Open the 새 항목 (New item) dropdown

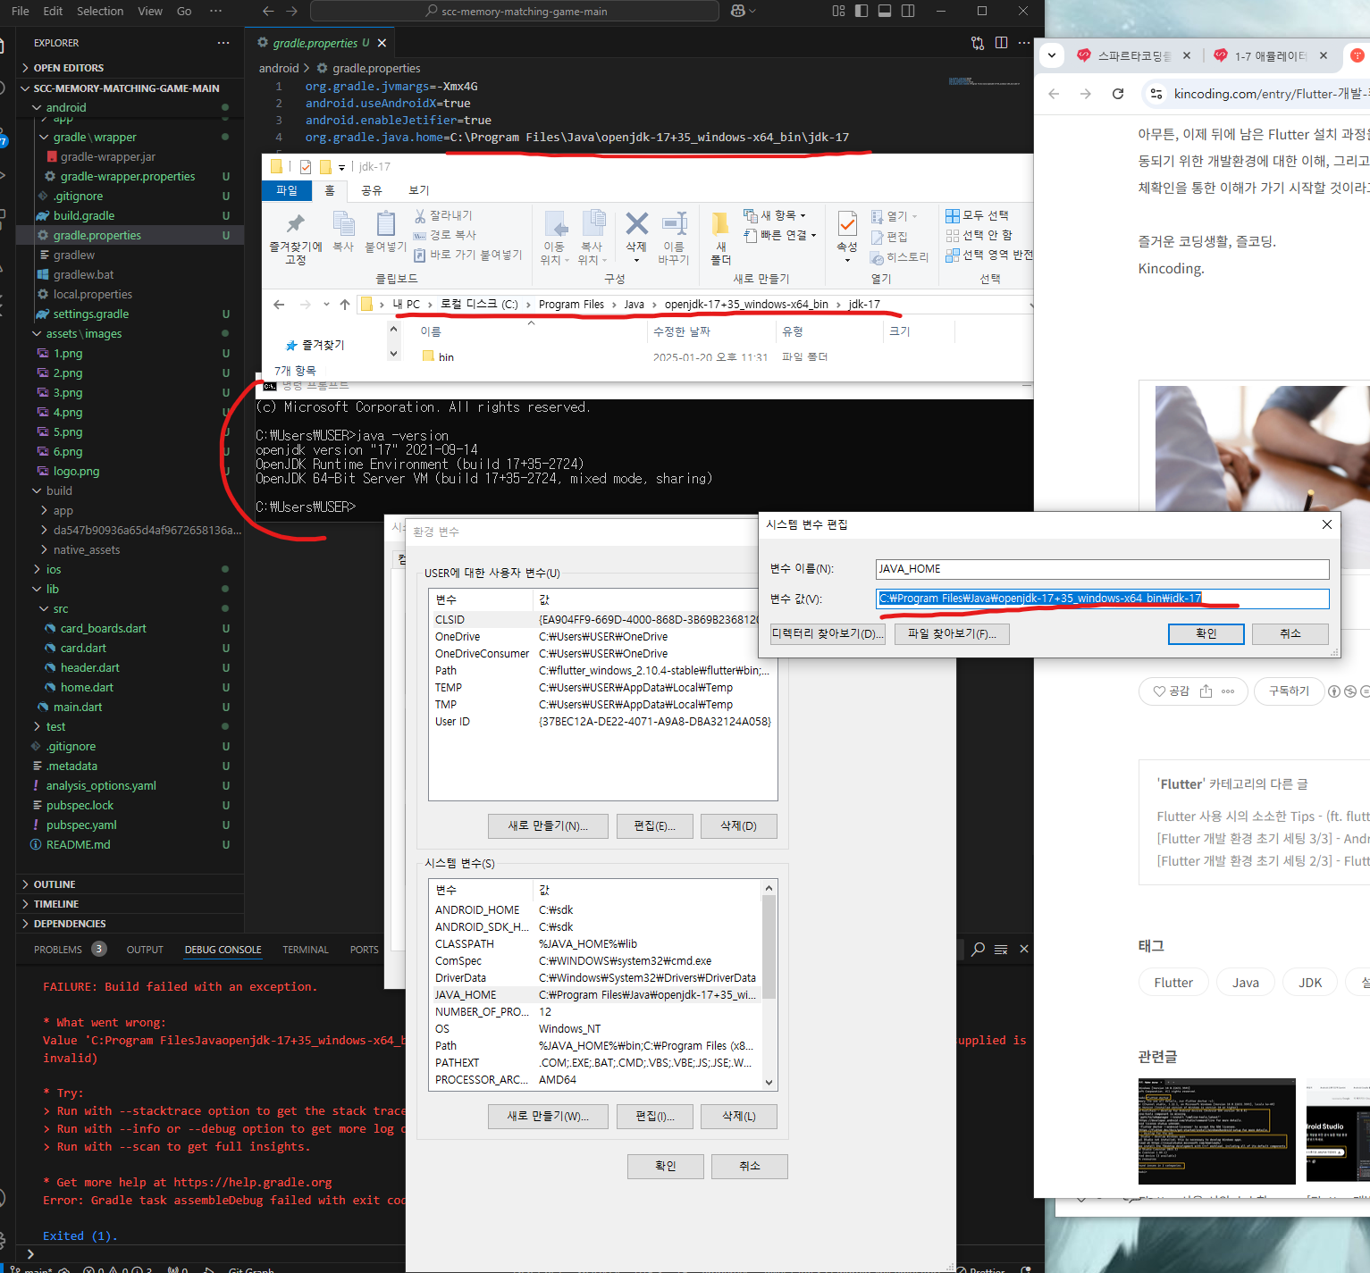pyautogui.click(x=775, y=215)
